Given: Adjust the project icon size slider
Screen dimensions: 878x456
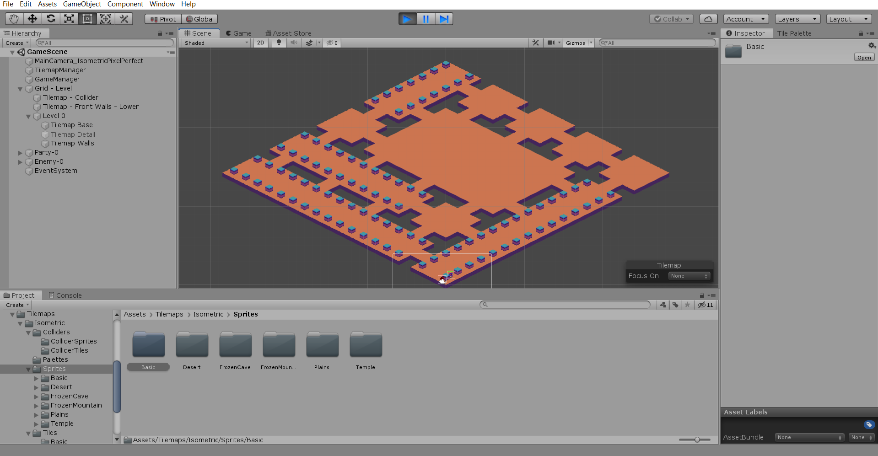Looking at the screenshot, I should 697,440.
